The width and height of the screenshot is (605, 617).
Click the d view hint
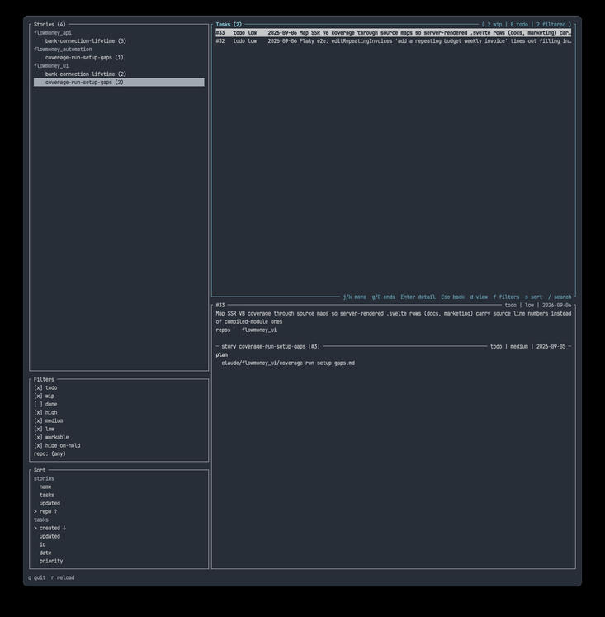click(x=479, y=297)
